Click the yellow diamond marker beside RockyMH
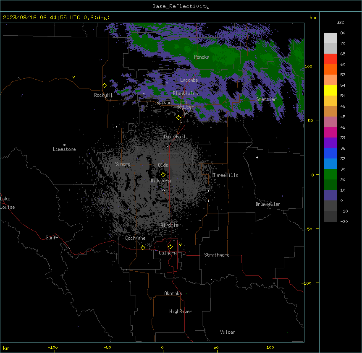Image resolution: width=362 pixels, height=353 pixels. click(x=105, y=86)
